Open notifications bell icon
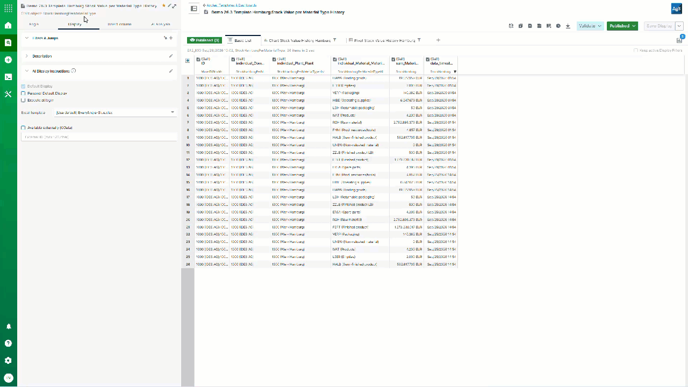 (x=8, y=326)
